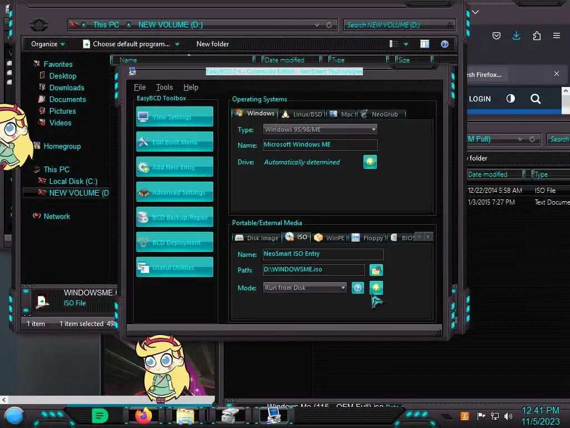The height and width of the screenshot is (428, 570).
Task: Expand address bar history dropdown
Action: tap(317, 25)
